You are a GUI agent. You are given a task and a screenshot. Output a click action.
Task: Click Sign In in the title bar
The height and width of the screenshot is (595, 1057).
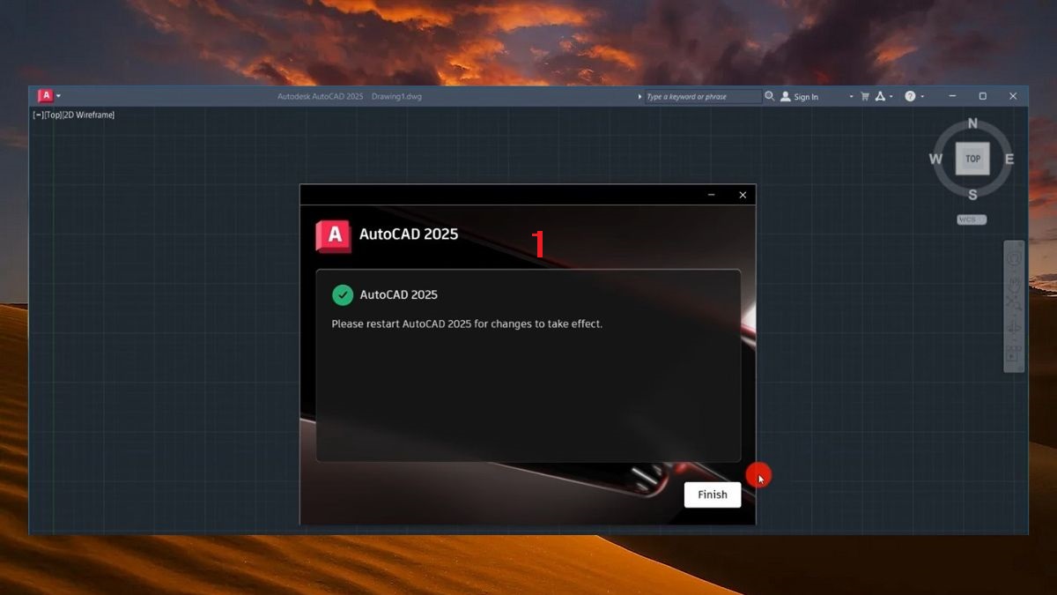click(x=806, y=97)
